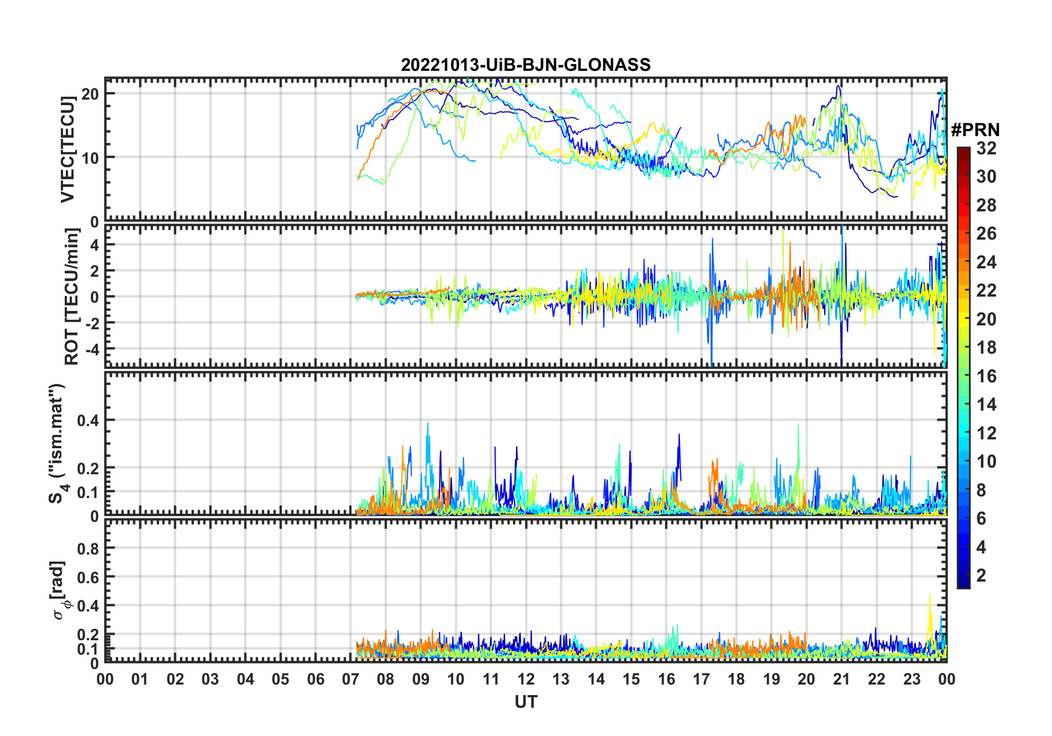Select x-axis hour tick 19

click(772, 679)
